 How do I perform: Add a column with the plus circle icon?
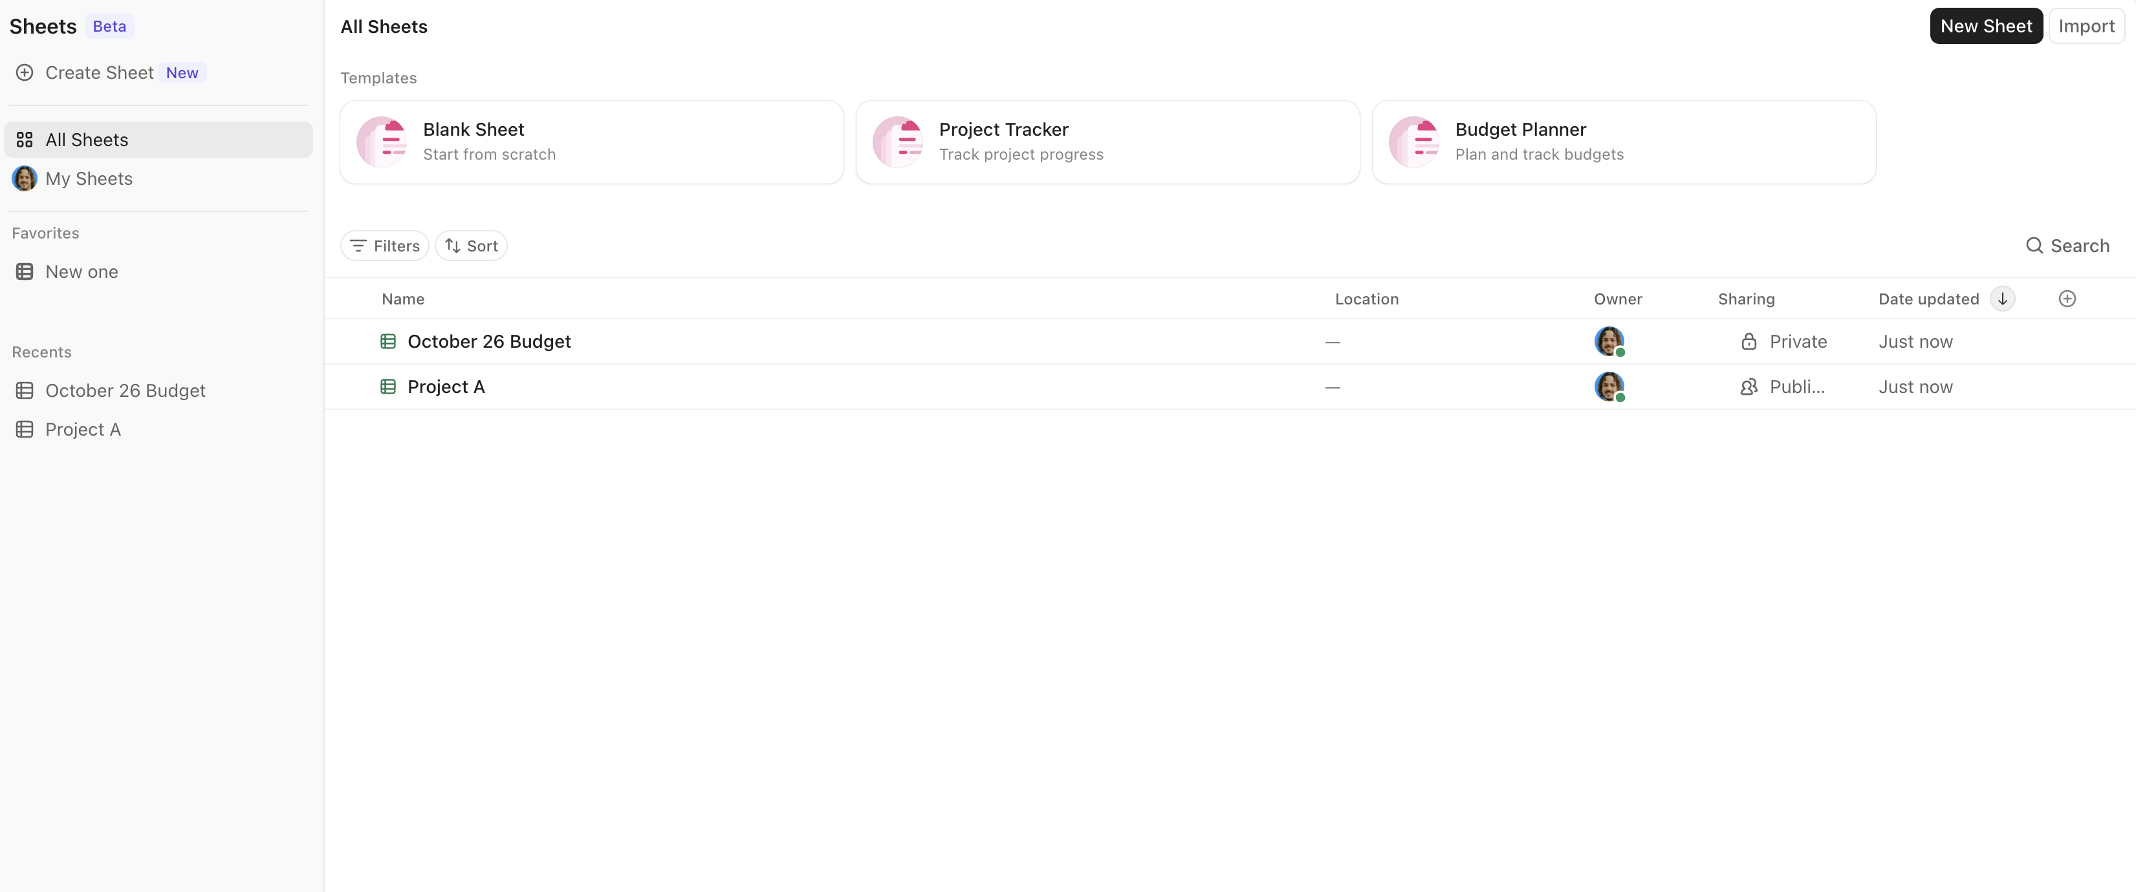point(2067,299)
